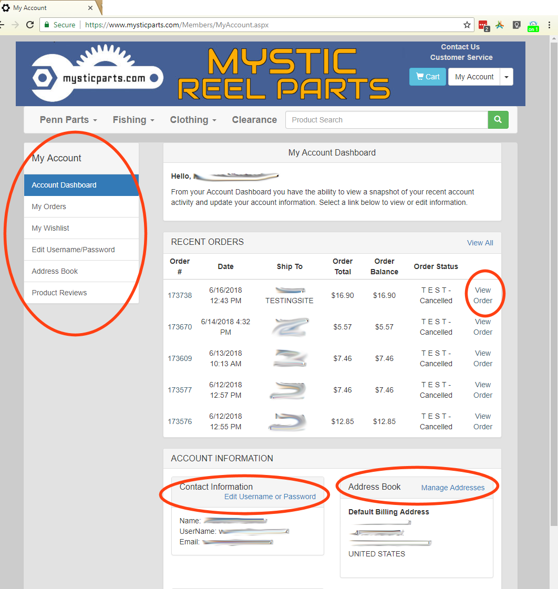Image resolution: width=558 pixels, height=589 pixels.
Task: Expand the Penn Parts dropdown menu
Action: pyautogui.click(x=68, y=120)
